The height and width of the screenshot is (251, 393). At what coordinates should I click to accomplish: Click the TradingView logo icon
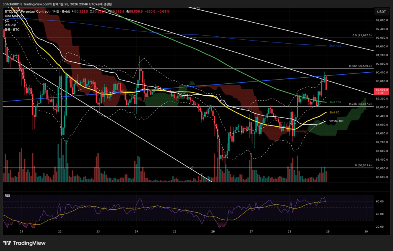[7, 243]
